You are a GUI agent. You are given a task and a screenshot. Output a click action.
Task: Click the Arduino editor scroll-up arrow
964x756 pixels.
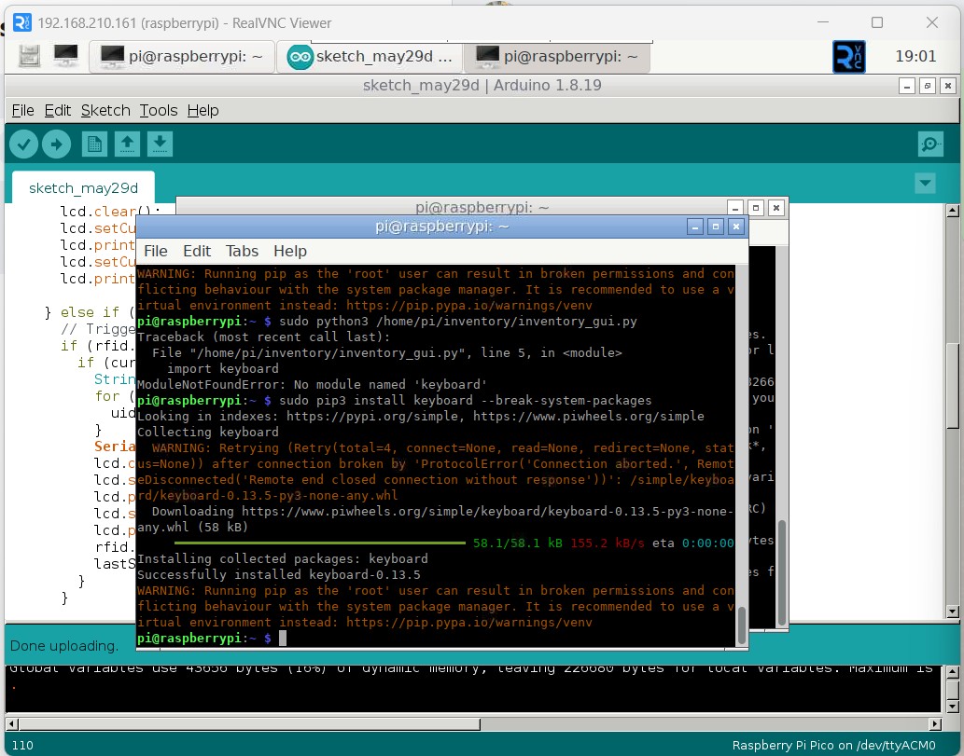[x=952, y=211]
